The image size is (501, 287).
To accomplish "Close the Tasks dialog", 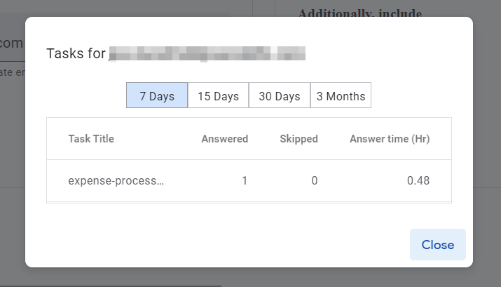I will [437, 245].
